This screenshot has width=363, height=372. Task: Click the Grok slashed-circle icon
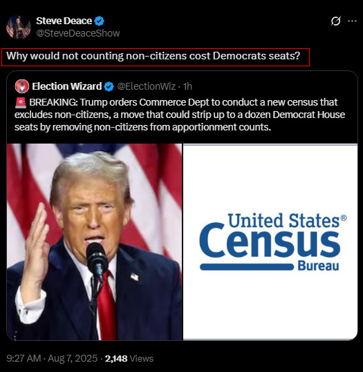[335, 21]
